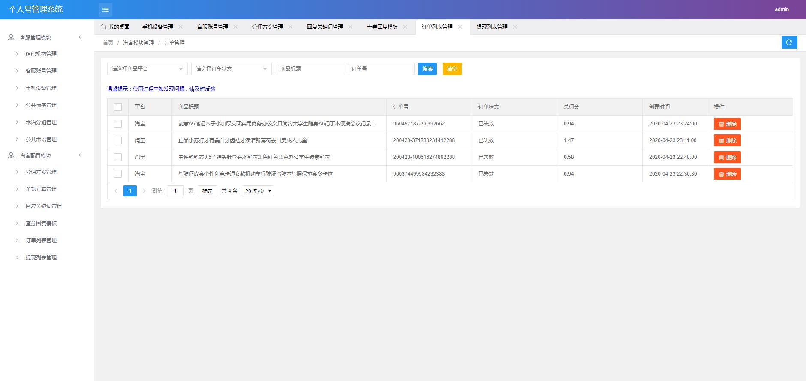Click the 淘客模块管理 breadcrumb link
This screenshot has width=806, height=381.
pyautogui.click(x=138, y=42)
